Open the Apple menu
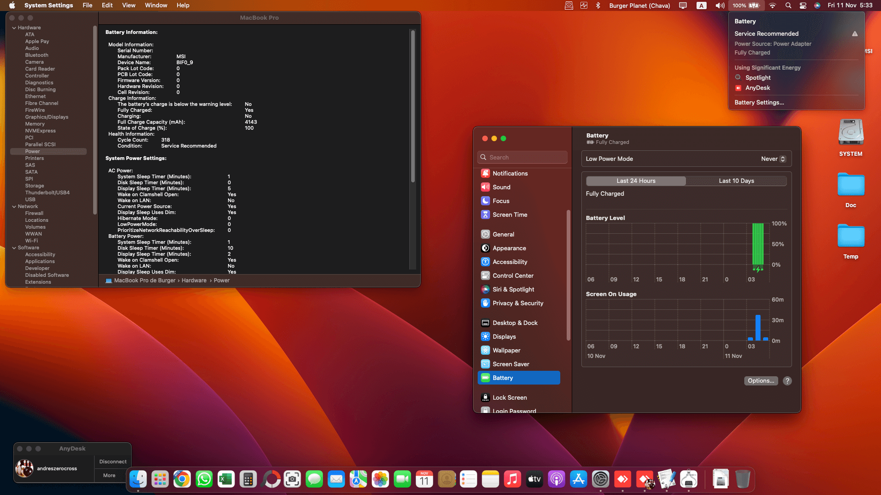The width and height of the screenshot is (881, 495). pos(12,5)
